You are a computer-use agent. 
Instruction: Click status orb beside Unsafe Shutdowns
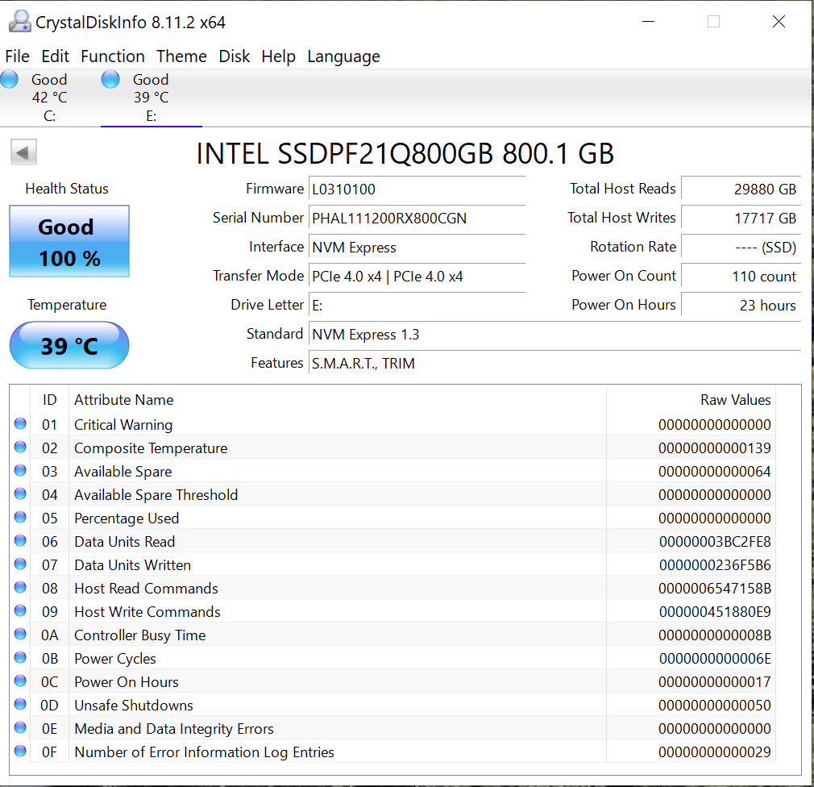pos(20,705)
